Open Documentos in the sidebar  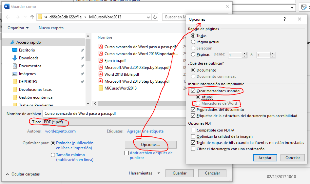coord(30,66)
